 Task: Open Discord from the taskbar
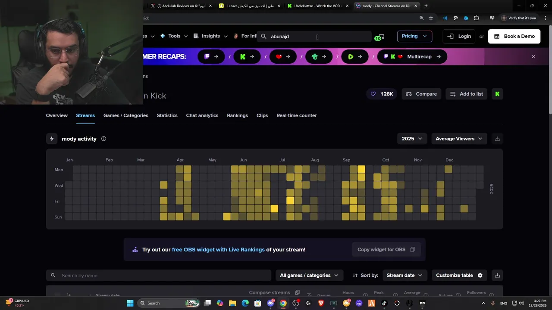[270, 303]
